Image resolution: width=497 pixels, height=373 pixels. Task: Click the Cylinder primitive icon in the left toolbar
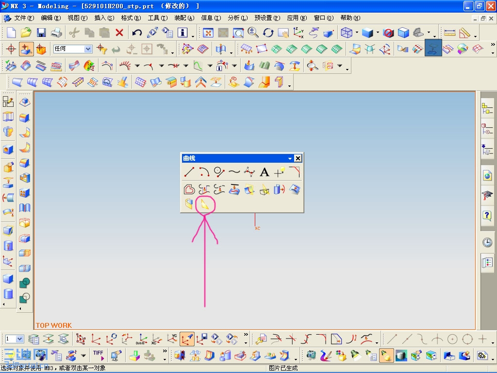pyautogui.click(x=8, y=293)
